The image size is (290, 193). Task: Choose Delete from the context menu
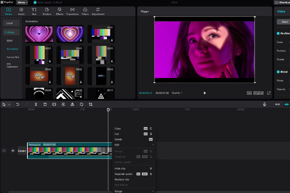click(x=134, y=139)
